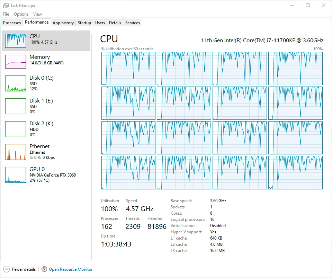The height and width of the screenshot is (278, 332).
Task: Select the Disk 1 (E:) activity thumbnail
Action: tap(16, 106)
